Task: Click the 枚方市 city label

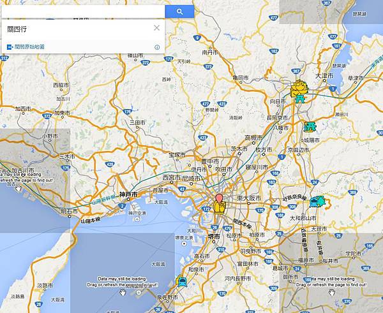Action: pos(264,150)
